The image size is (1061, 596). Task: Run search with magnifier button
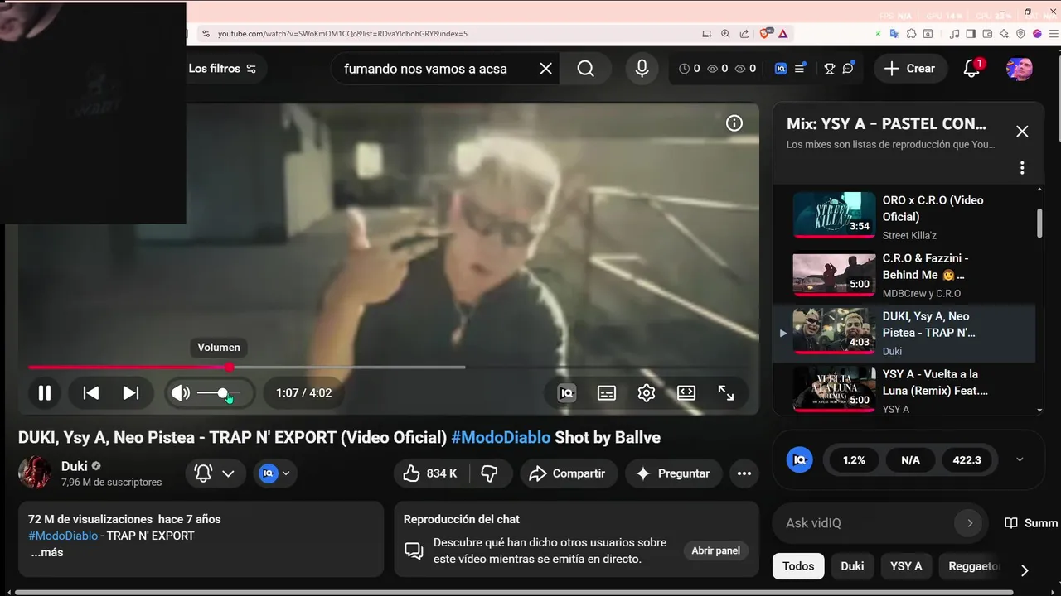point(586,69)
